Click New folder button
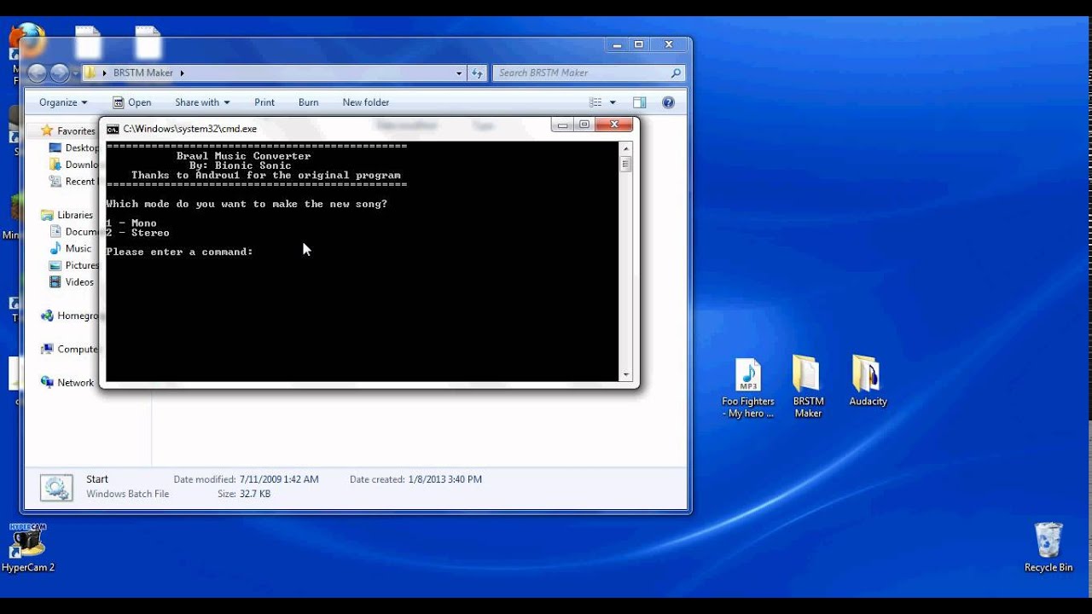Viewport: 1092px width, 614px height. [x=366, y=102]
